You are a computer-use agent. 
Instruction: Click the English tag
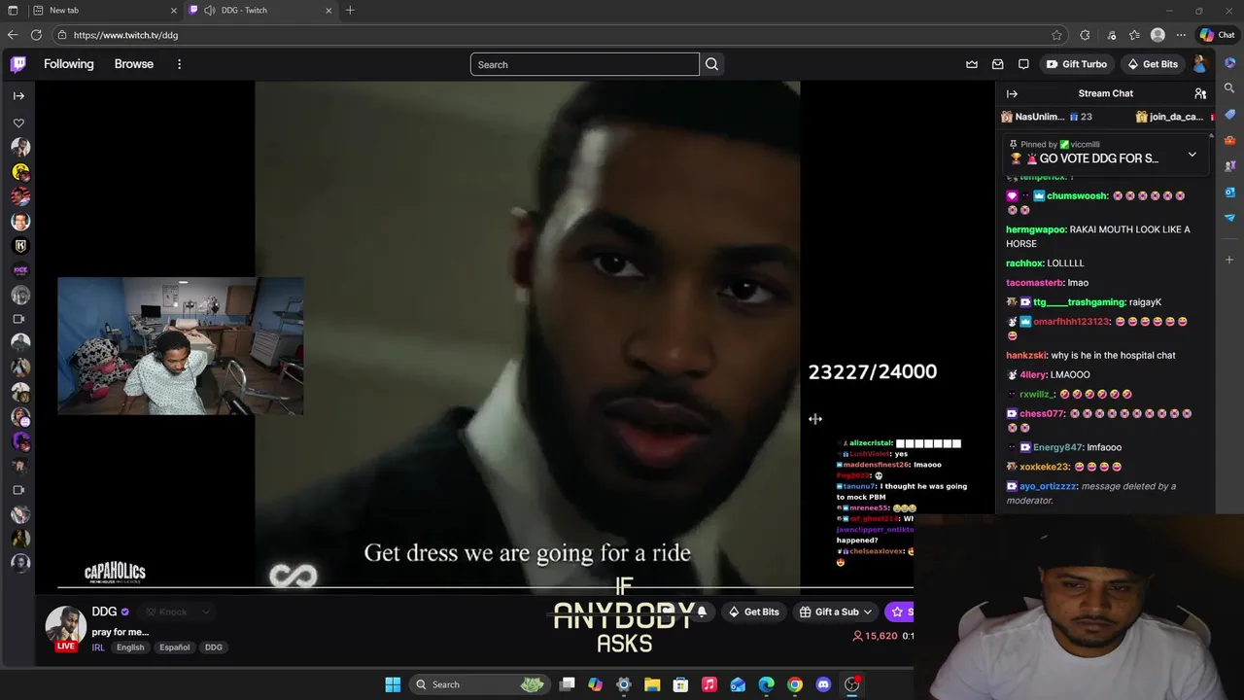click(130, 647)
